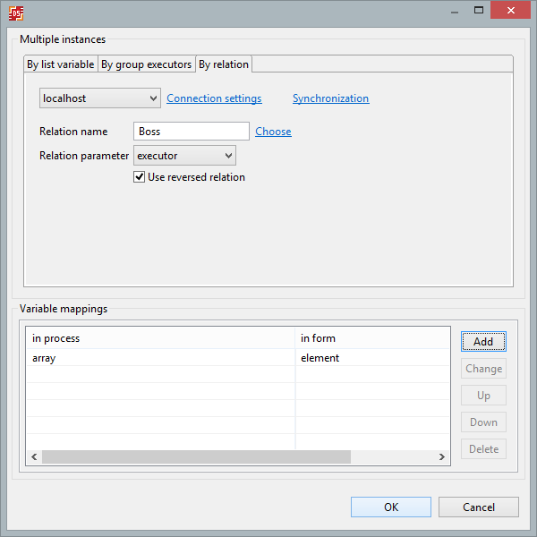Switch to By list variable tab
The height and width of the screenshot is (537, 537).
(60, 64)
